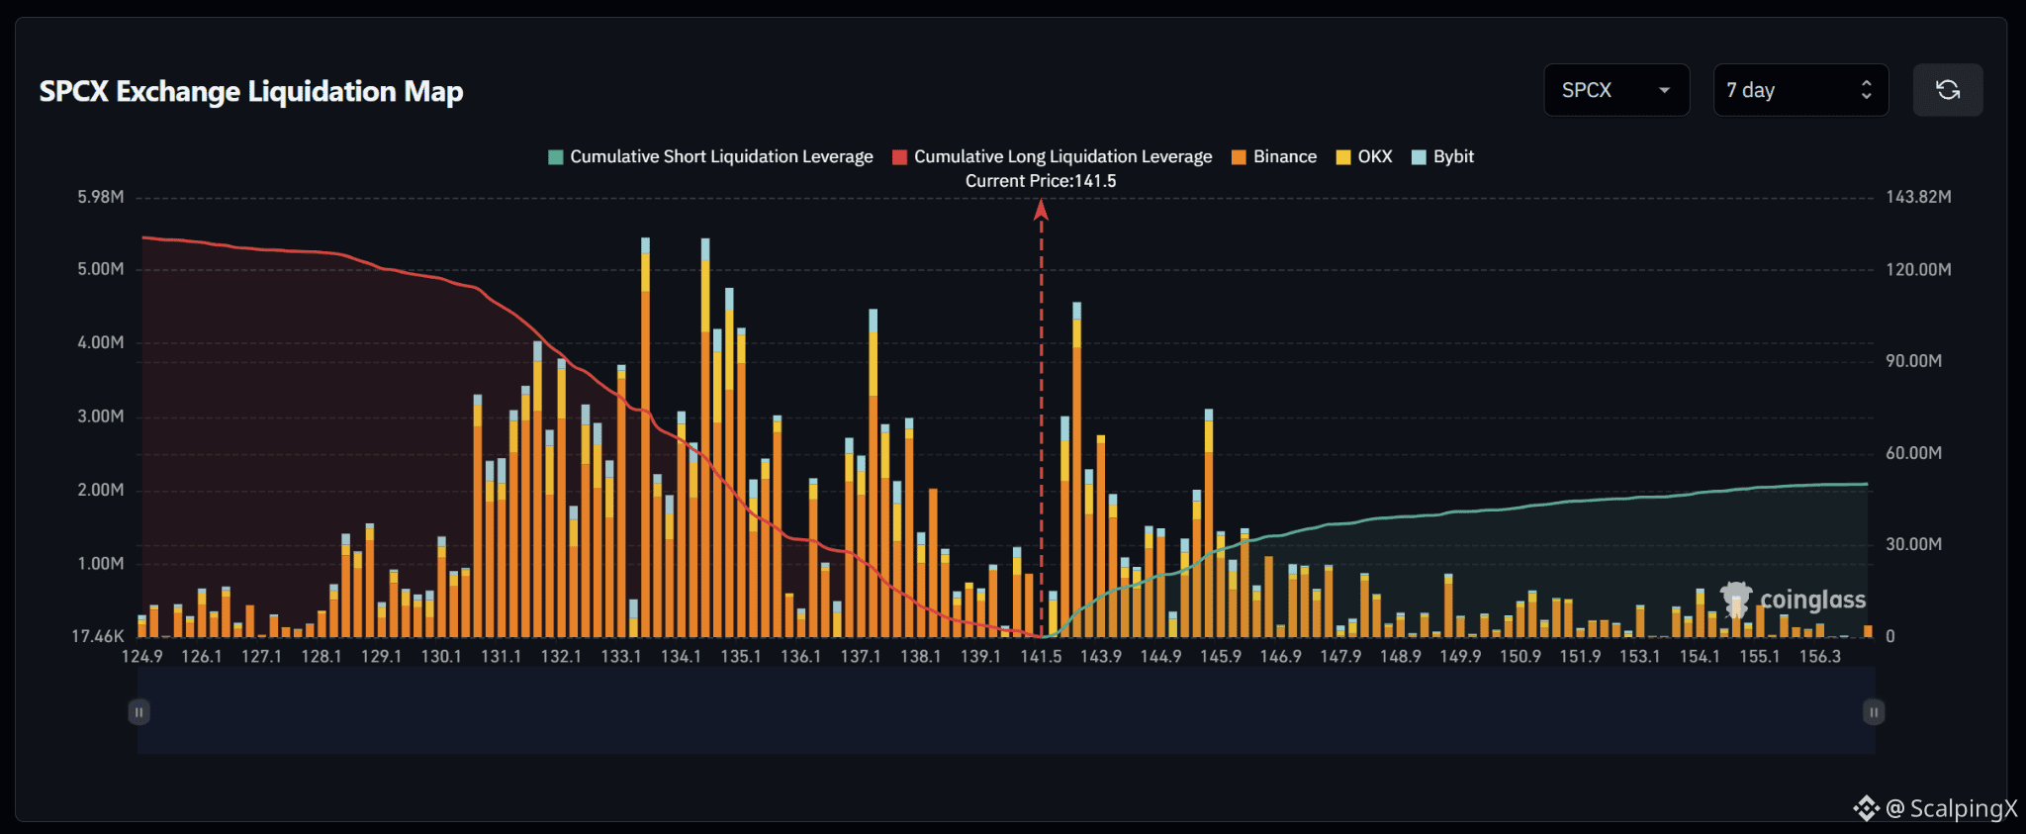Click the 90.00M right axis label
The width and height of the screenshot is (2026, 834).
point(1913,361)
